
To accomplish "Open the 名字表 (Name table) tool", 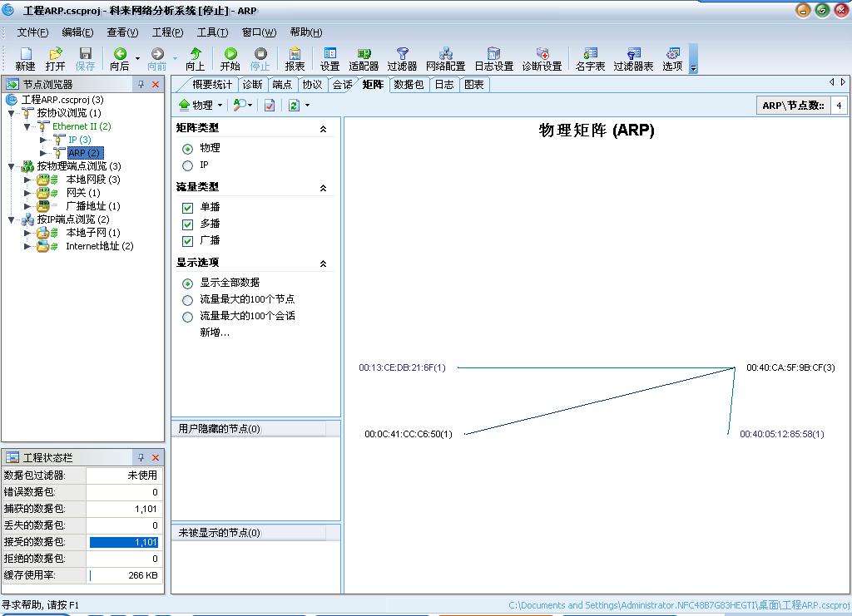I will (590, 58).
